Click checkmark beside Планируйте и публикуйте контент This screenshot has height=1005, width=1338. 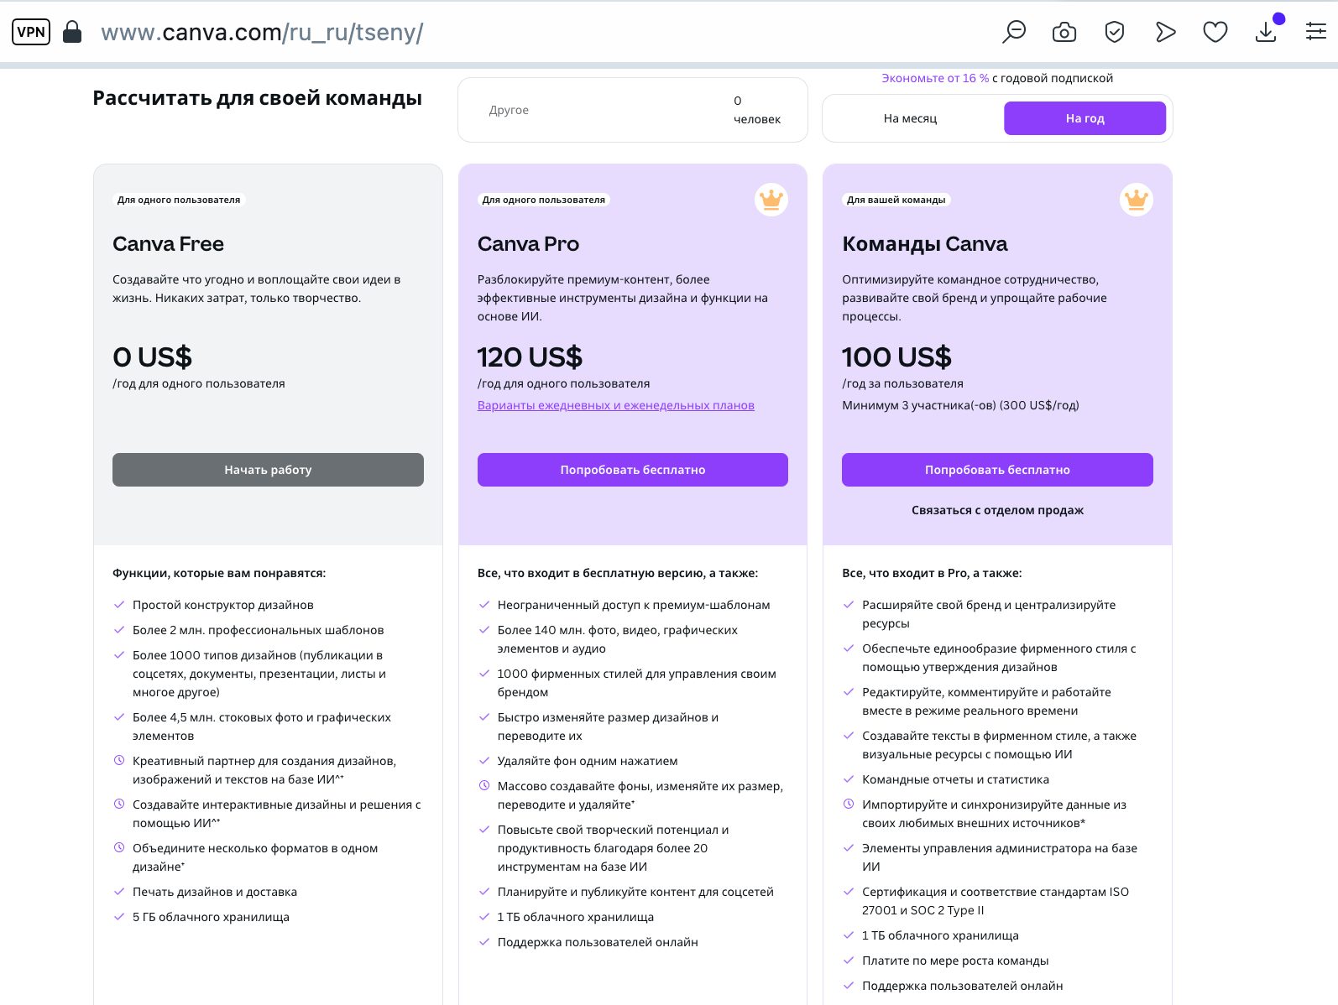click(484, 892)
